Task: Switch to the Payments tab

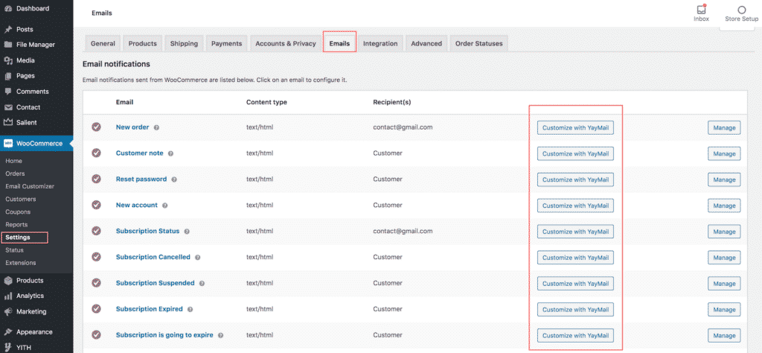Action: (226, 43)
